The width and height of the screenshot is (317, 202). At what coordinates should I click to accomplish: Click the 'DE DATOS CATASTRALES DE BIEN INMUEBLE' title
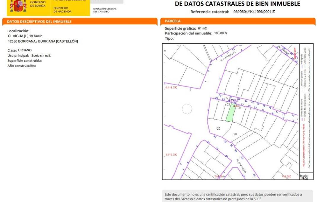pos(237,4)
